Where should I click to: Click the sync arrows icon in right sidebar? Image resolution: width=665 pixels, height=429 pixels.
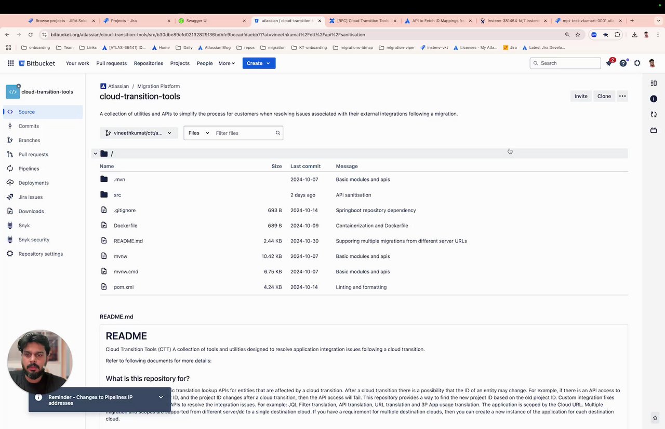(654, 115)
